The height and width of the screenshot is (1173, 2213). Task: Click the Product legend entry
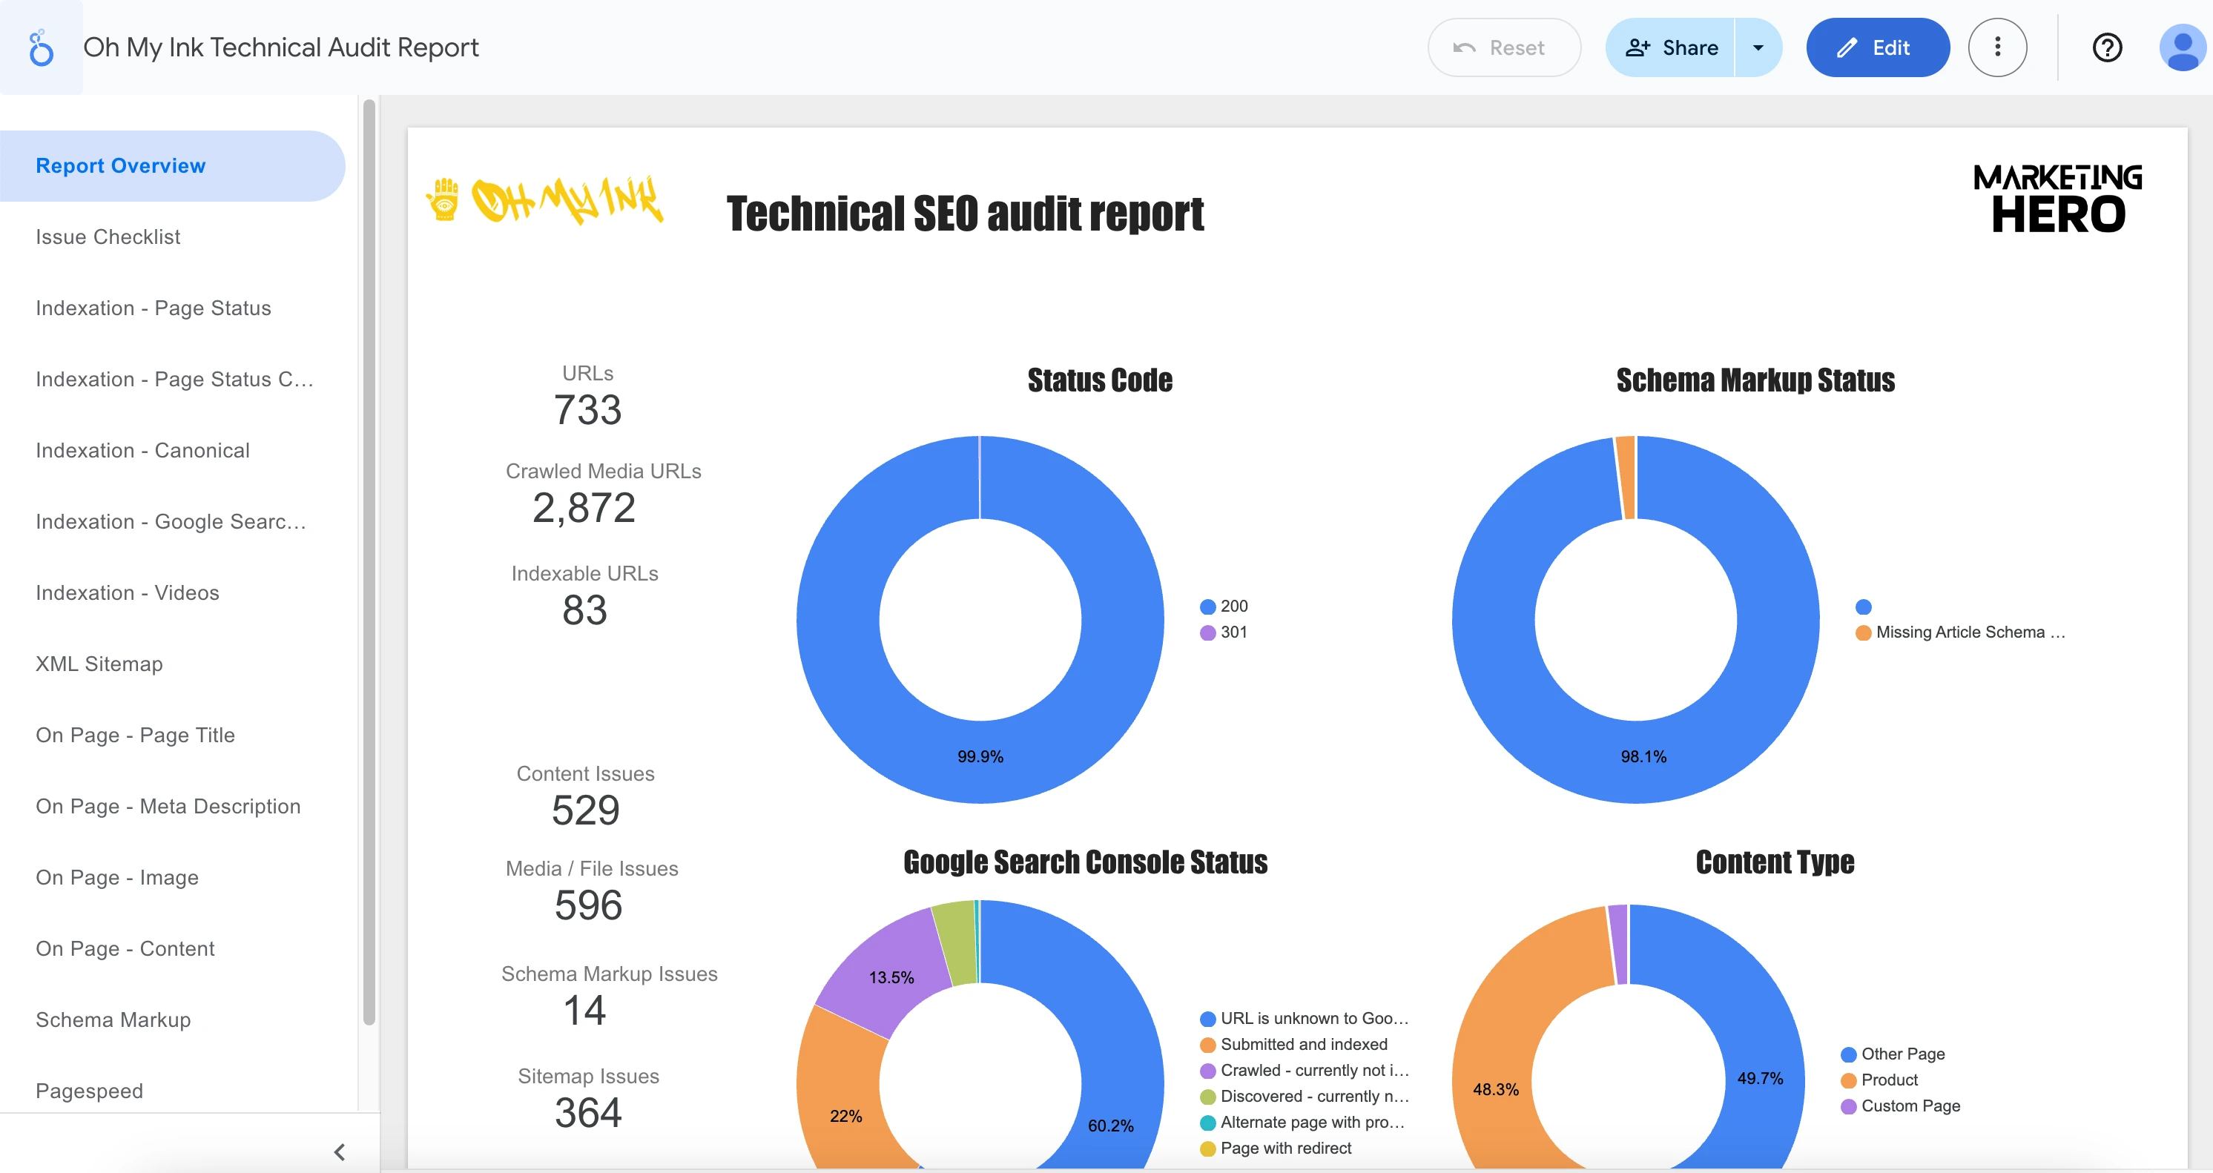click(1888, 1080)
